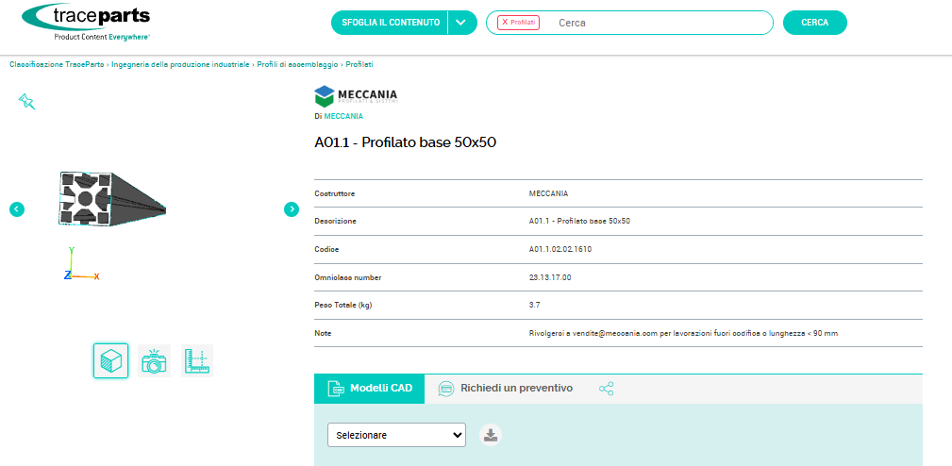Click the TraceParts logo
The height and width of the screenshot is (466, 952).
point(86,22)
